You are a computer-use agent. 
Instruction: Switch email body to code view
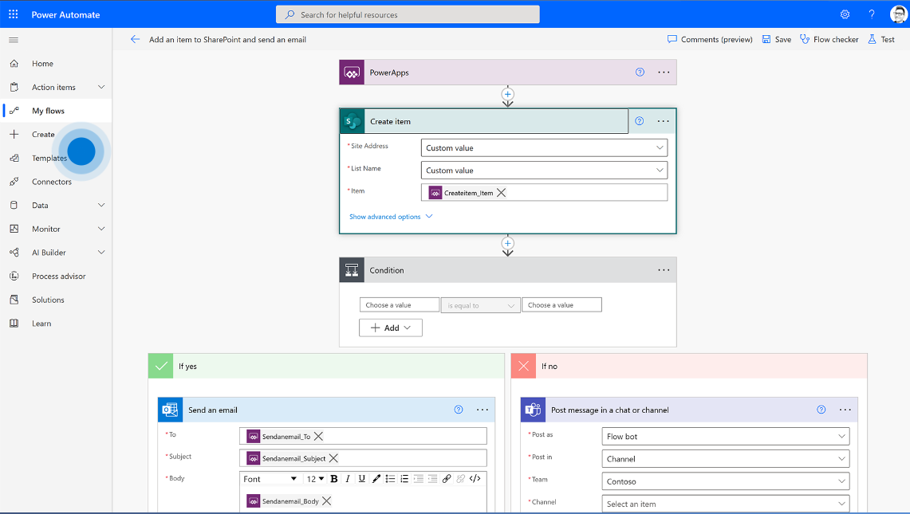click(475, 479)
